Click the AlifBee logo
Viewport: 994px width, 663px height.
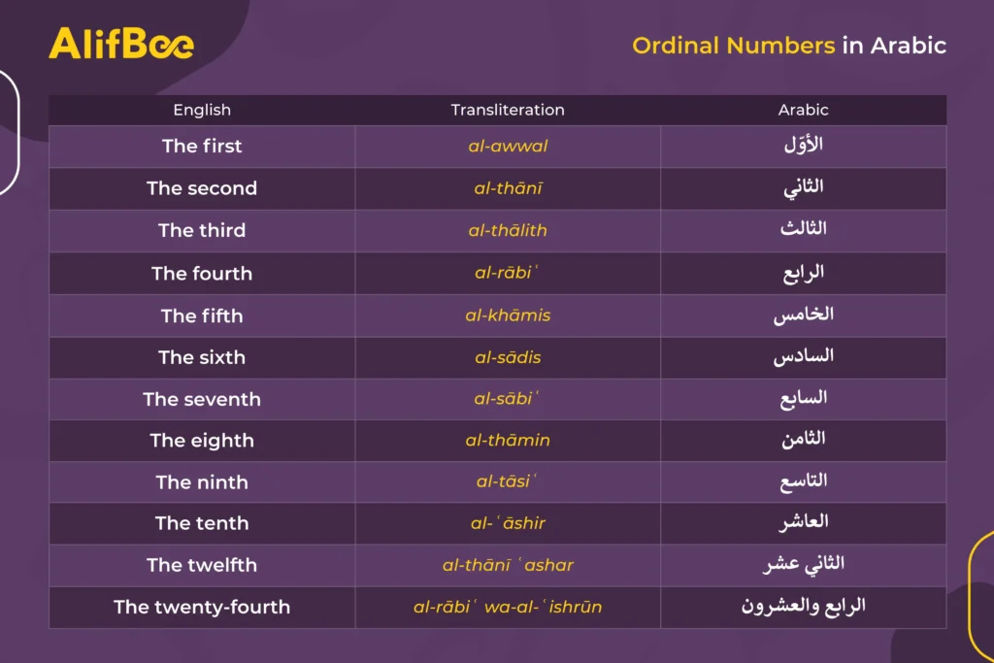point(121,44)
